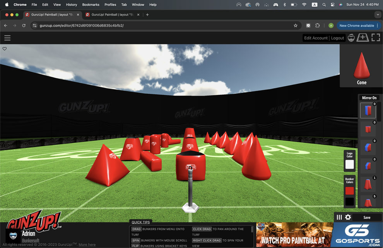Click the Adrian avatar mask icon
Screen dimensions: 383x248
(13, 236)
